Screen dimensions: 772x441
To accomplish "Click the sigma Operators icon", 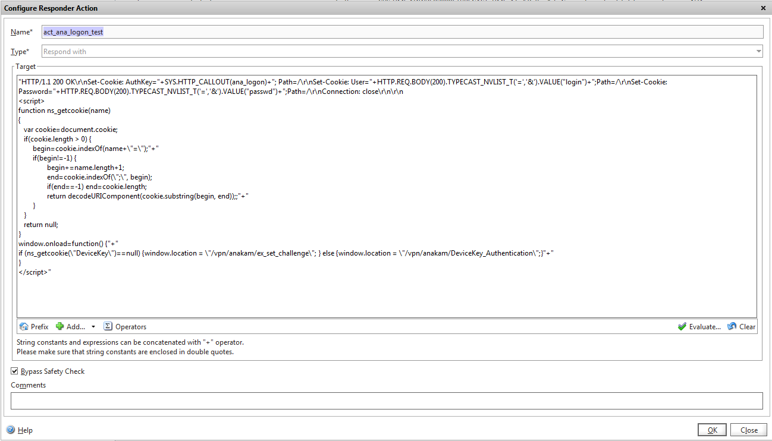I will pos(108,326).
